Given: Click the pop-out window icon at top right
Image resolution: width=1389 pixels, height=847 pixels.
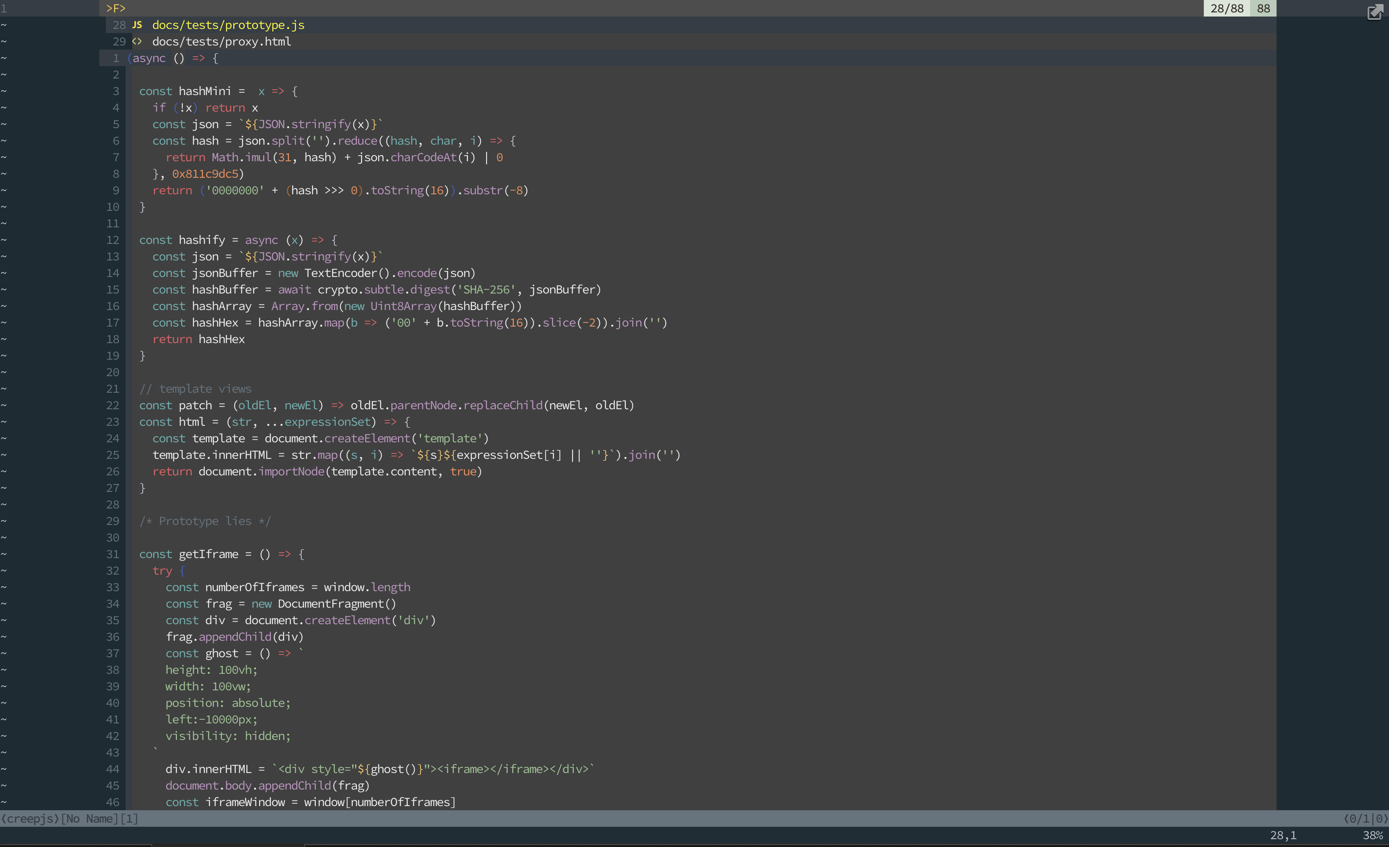Looking at the screenshot, I should (1375, 12).
